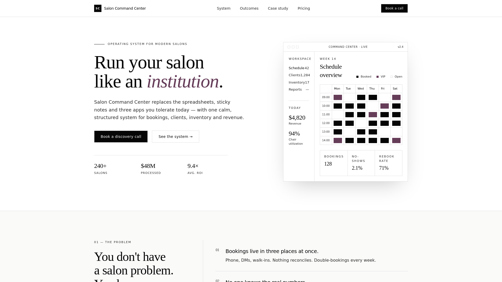The width and height of the screenshot is (502, 282).
Task: Click the Mon column header
Action: click(338, 89)
